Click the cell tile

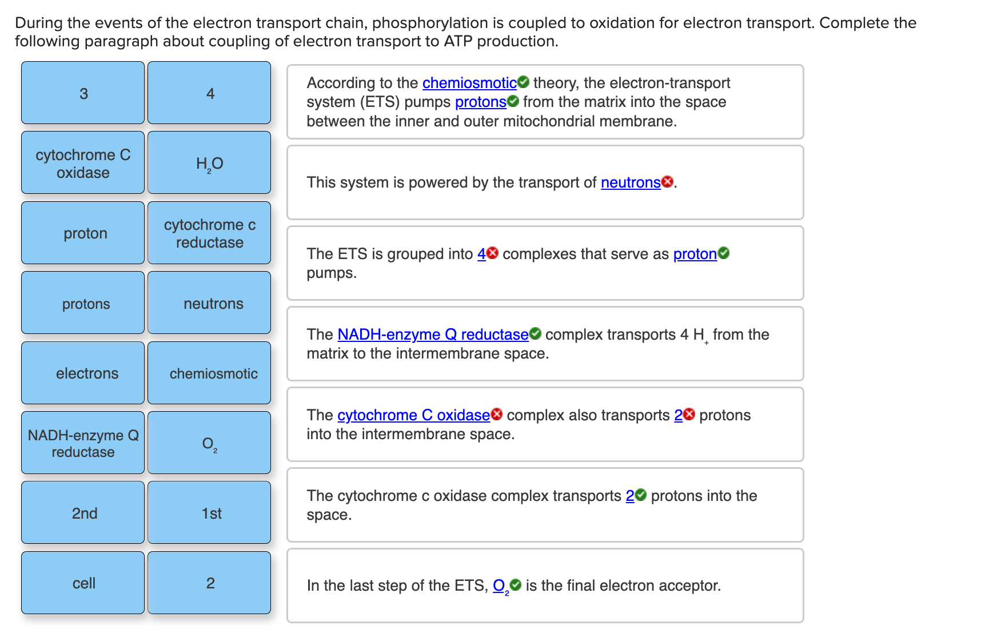[82, 582]
